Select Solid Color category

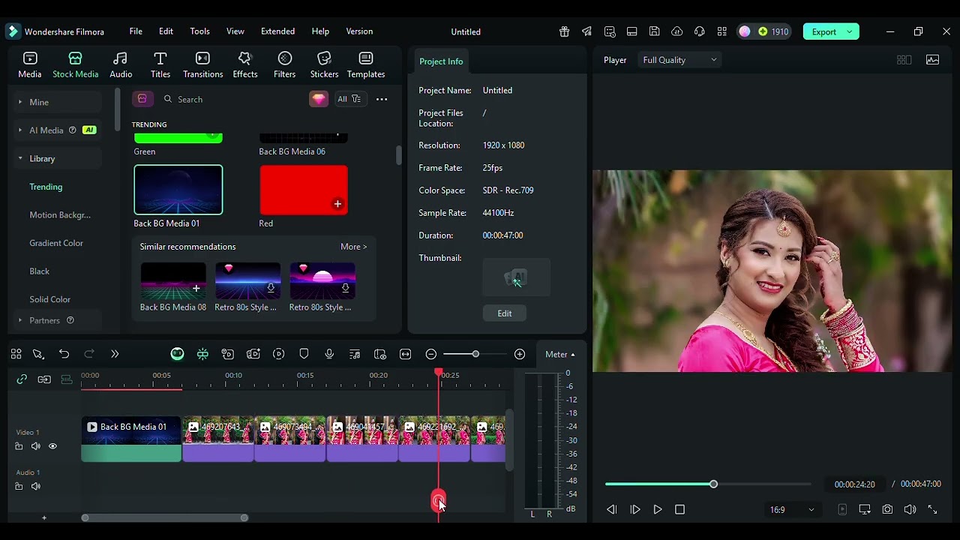(50, 299)
